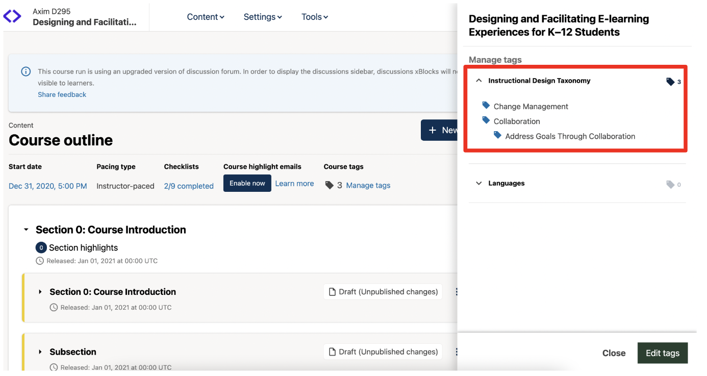Viewport: 707px width, 376px height.
Task: Expand the Languages taxonomy section
Action: (x=478, y=183)
